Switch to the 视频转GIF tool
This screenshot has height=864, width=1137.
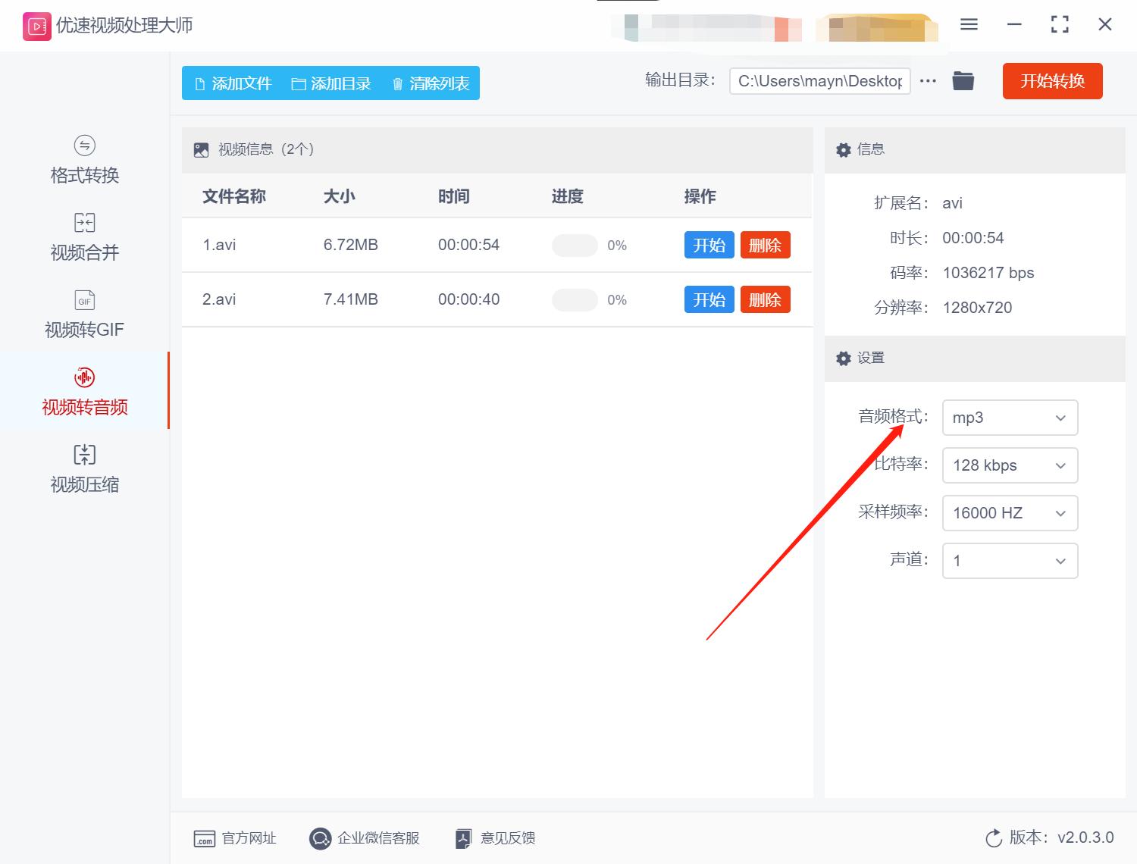[x=83, y=314]
